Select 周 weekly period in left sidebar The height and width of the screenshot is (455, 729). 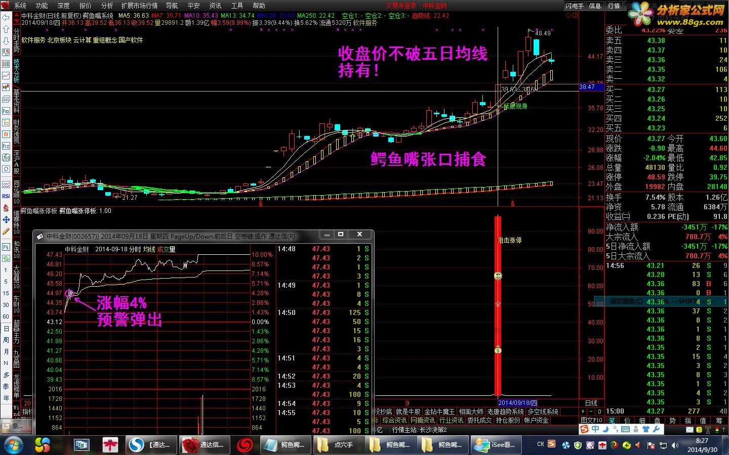point(6,340)
